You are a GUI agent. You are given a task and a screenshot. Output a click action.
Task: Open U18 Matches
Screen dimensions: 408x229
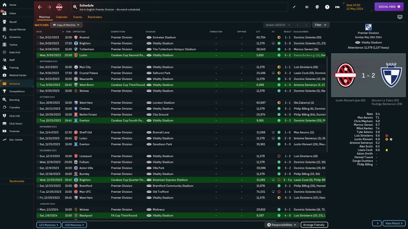(x=74, y=225)
